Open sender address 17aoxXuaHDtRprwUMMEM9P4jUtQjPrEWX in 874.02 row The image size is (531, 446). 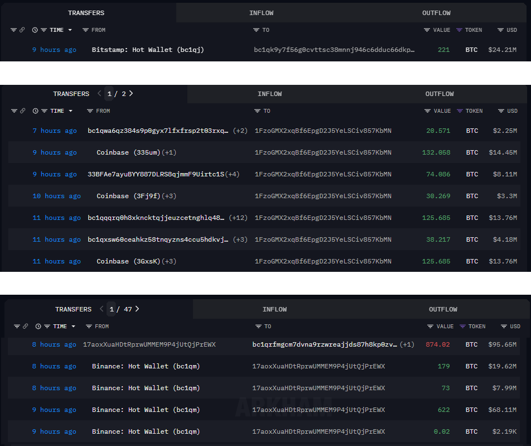[149, 344]
